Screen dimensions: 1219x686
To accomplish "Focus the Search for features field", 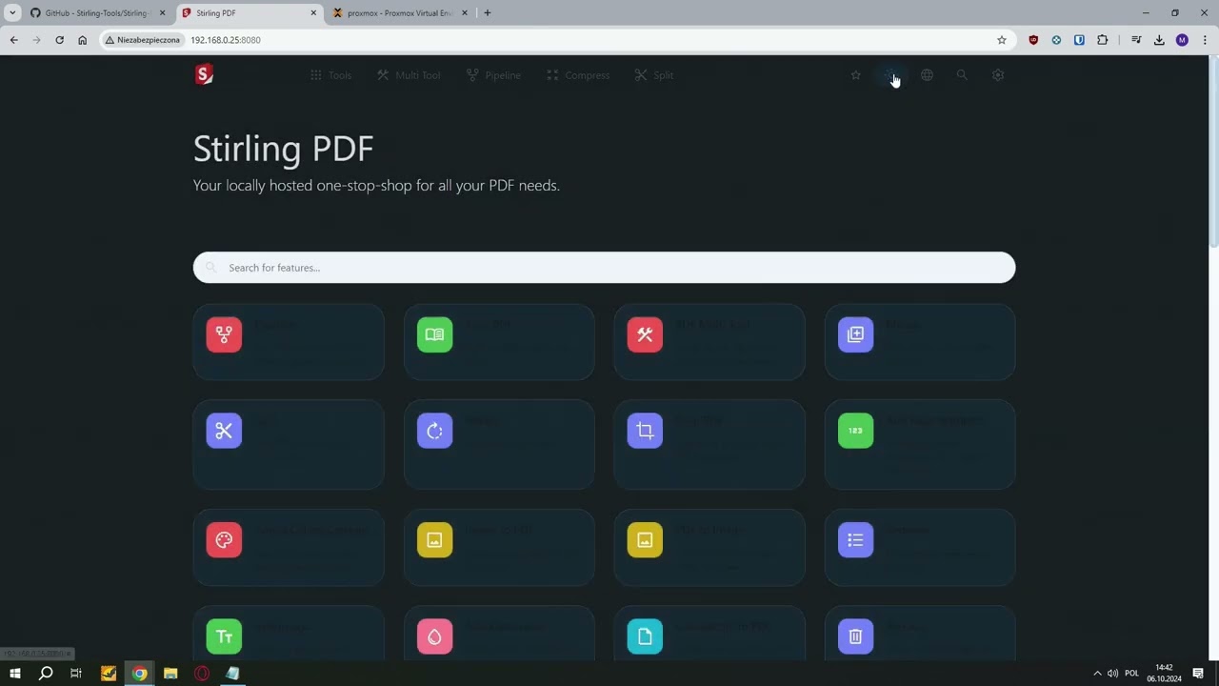I will click(604, 268).
